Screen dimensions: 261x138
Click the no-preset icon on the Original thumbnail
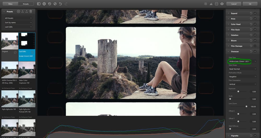click(15, 52)
